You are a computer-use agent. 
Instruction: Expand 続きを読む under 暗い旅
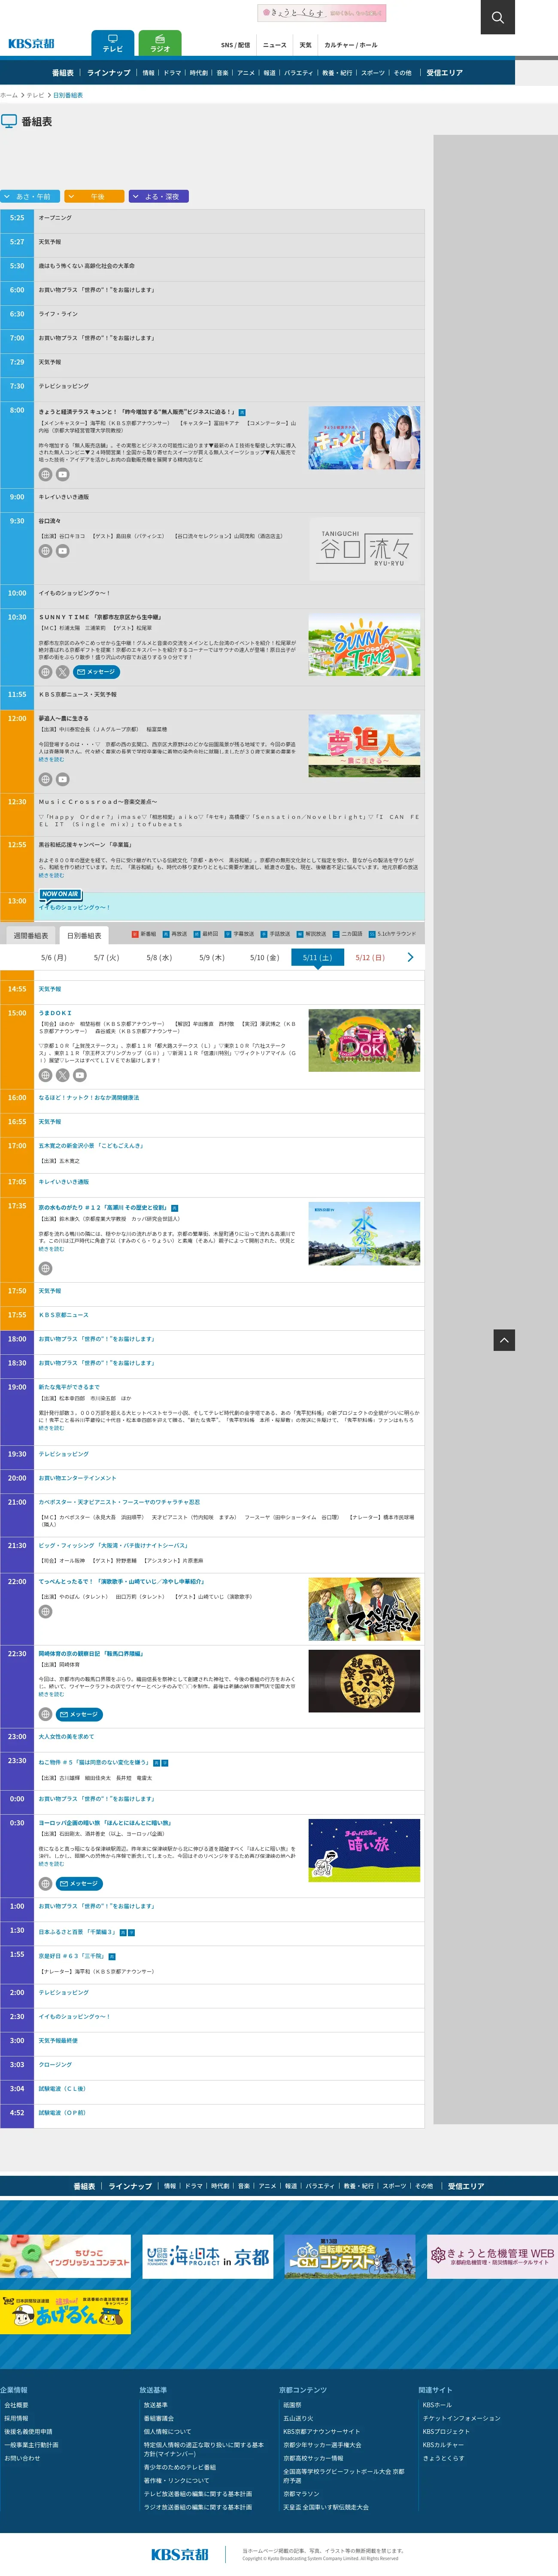[x=51, y=1863]
